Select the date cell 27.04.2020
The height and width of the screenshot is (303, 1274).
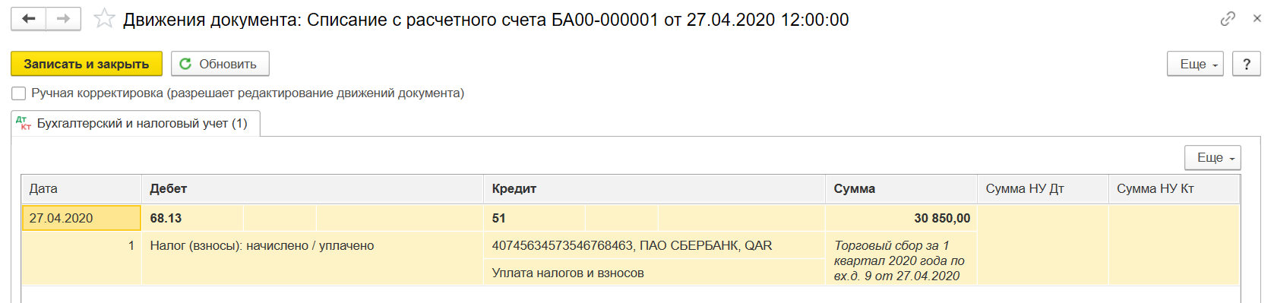point(81,218)
